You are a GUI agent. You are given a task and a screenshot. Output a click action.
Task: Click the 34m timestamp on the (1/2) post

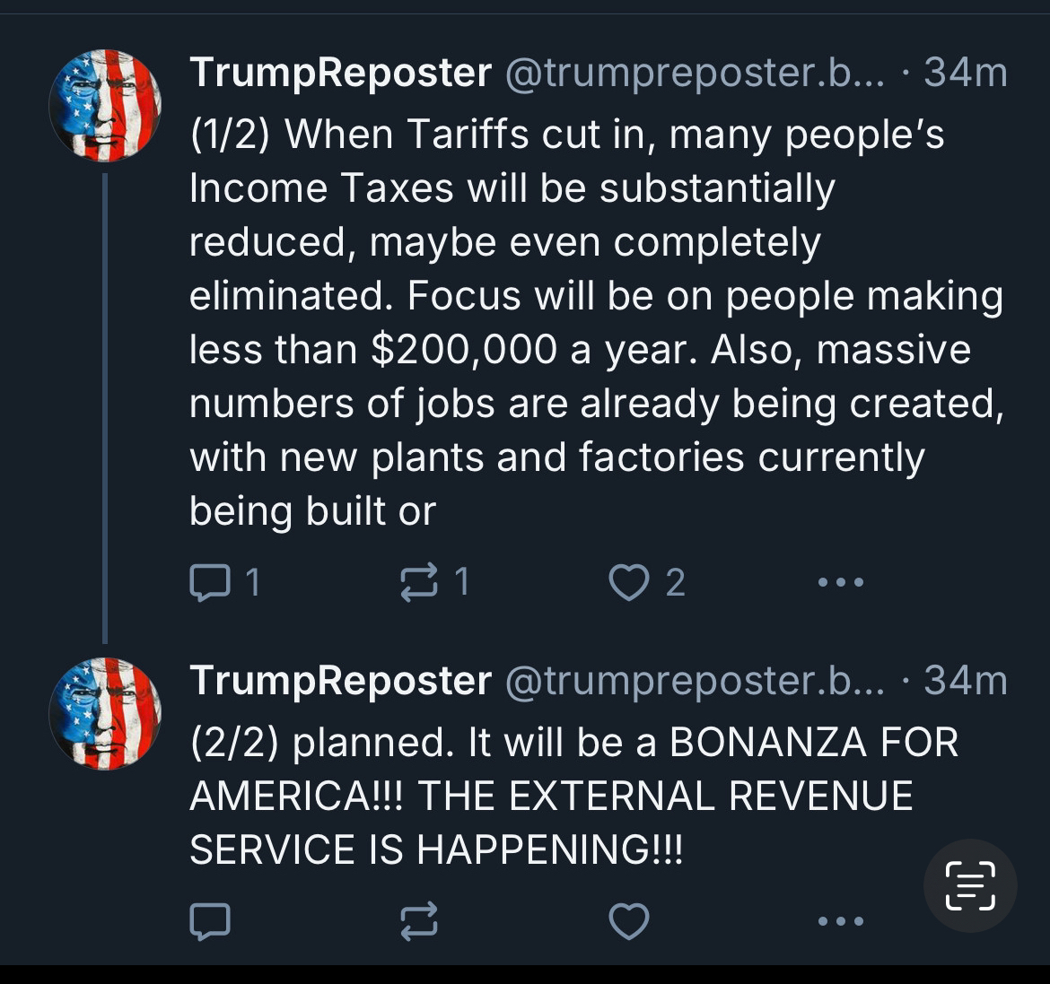(x=966, y=73)
